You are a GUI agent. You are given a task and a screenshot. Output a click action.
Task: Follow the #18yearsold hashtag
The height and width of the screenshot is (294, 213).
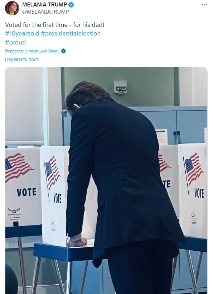pyautogui.click(x=22, y=34)
